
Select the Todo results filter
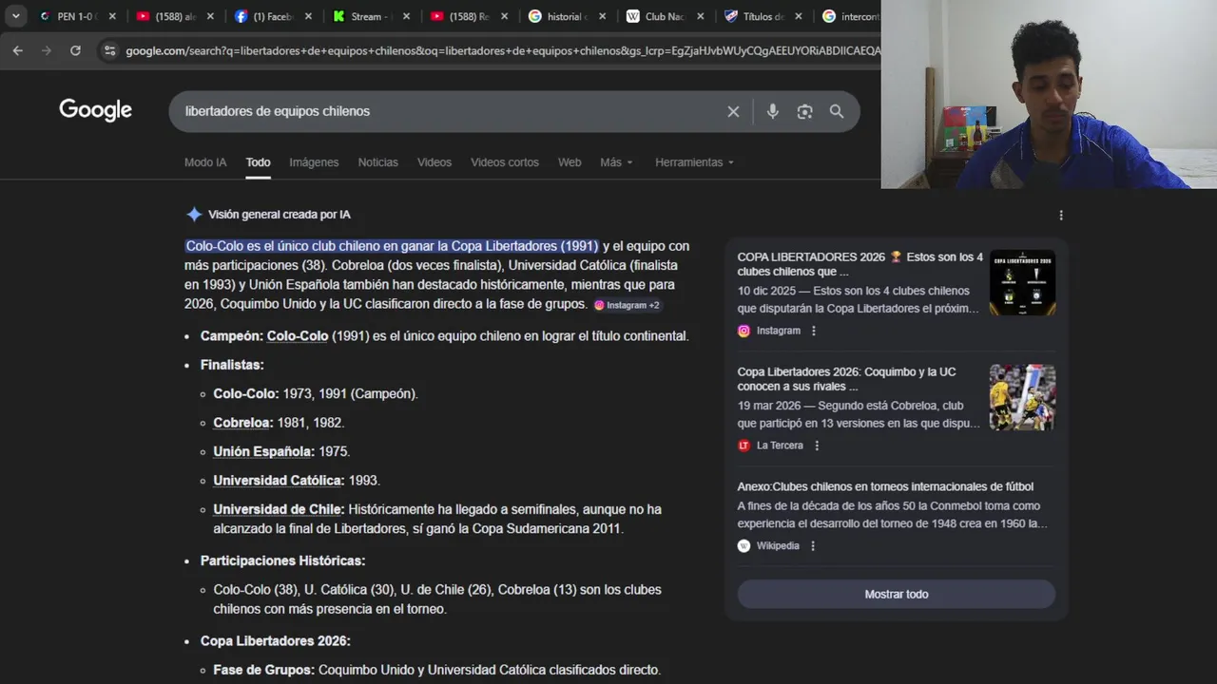pyautogui.click(x=258, y=162)
